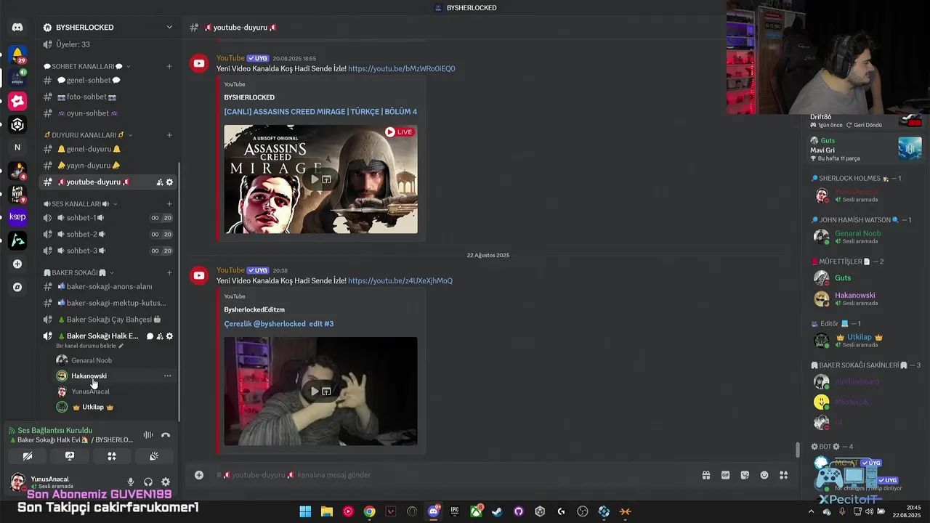Screen dimensions: 930x523
Task: Share your screen button in voice panel
Action: (x=70, y=456)
